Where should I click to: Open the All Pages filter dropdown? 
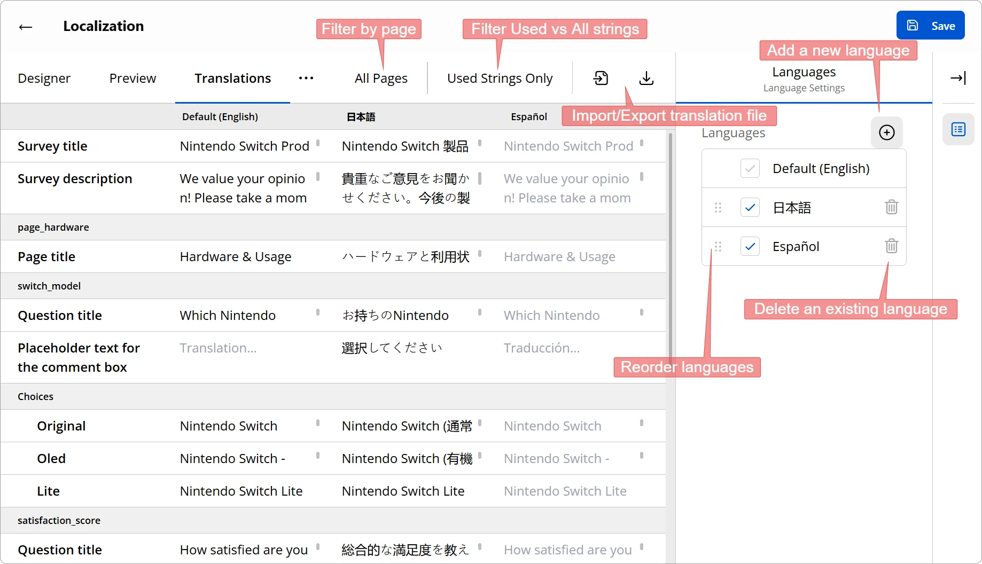point(381,79)
